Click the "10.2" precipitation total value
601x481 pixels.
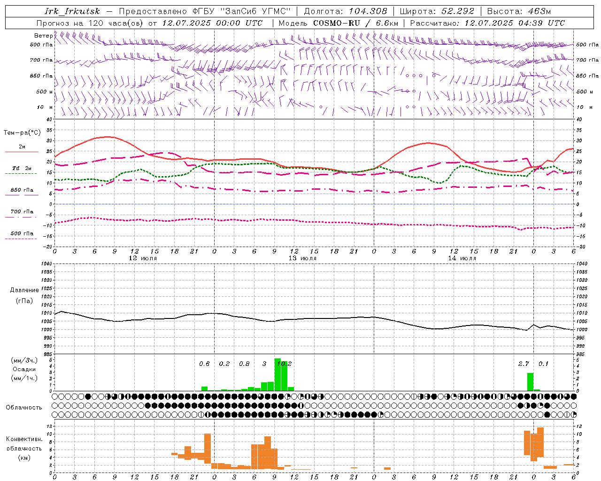(285, 364)
